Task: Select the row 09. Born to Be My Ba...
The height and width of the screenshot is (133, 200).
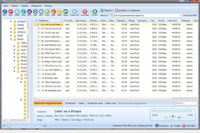Action: 116,58
